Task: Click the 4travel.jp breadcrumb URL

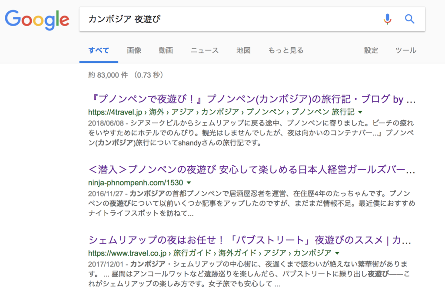Action: (x=221, y=112)
